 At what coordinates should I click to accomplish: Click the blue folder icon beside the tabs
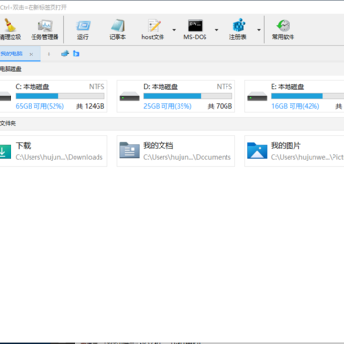pos(76,54)
